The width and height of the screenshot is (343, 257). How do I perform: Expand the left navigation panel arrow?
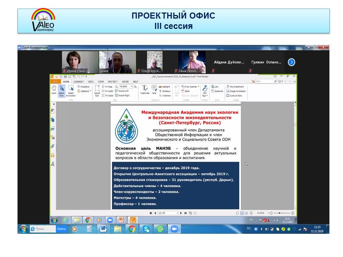54,104
